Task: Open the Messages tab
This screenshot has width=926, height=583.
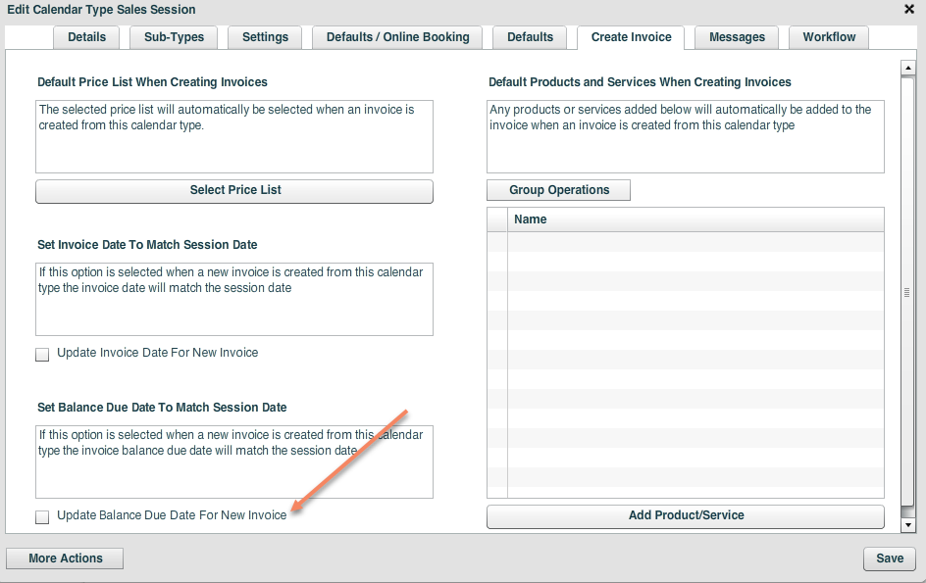Action: coord(736,37)
